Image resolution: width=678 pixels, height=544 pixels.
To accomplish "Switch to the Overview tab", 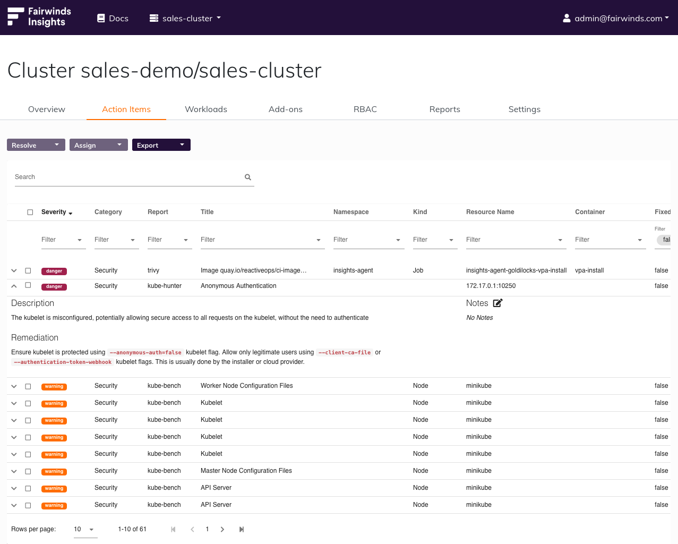I will pos(47,109).
